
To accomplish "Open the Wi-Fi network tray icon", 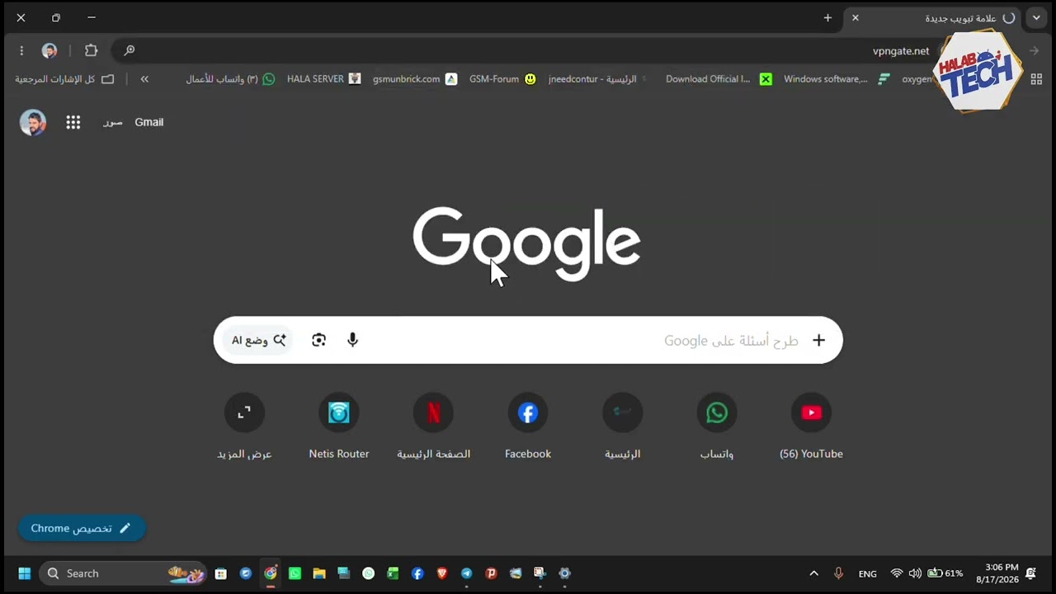I will (897, 573).
